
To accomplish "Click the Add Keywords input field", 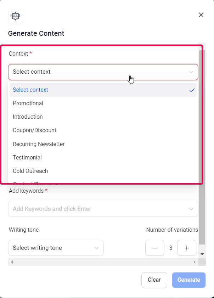I will coord(96,209).
